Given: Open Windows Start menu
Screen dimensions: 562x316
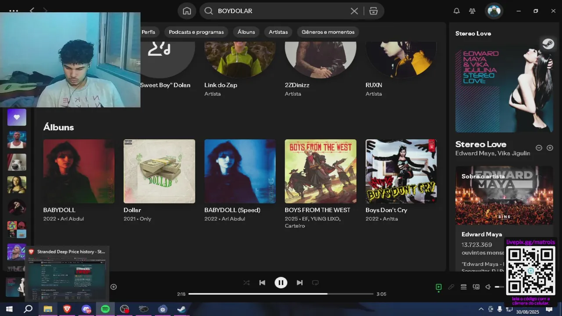Looking at the screenshot, I should [x=9, y=309].
